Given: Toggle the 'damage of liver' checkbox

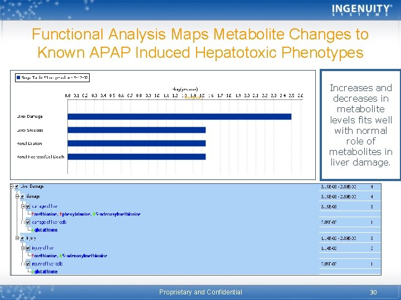Looking at the screenshot, I should 28,206.
